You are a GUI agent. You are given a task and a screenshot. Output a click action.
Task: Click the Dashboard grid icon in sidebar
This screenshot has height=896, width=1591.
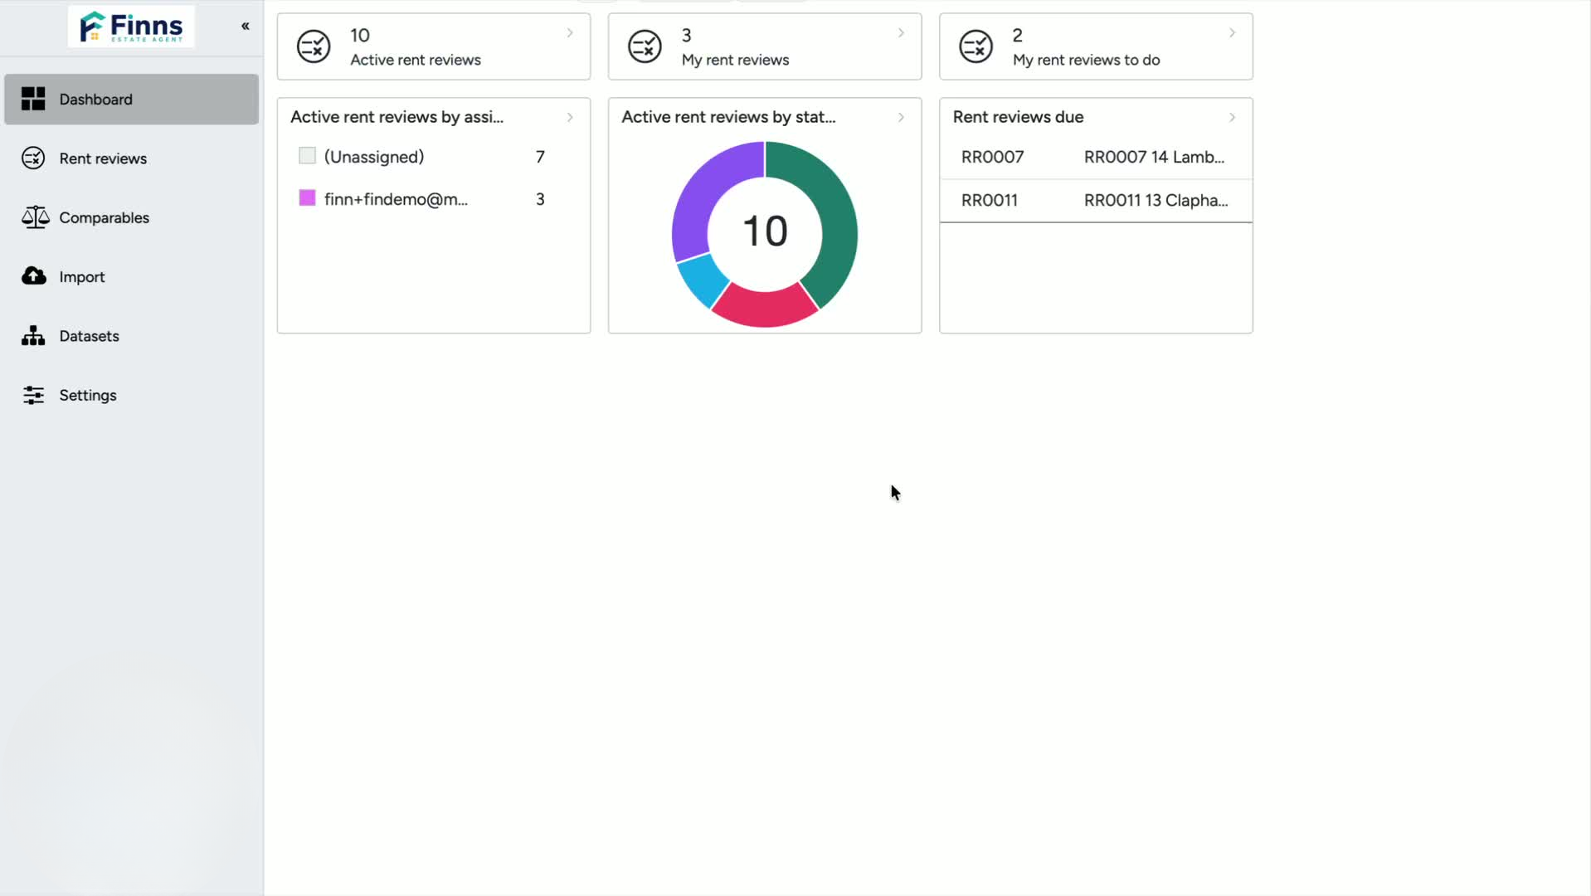(33, 99)
